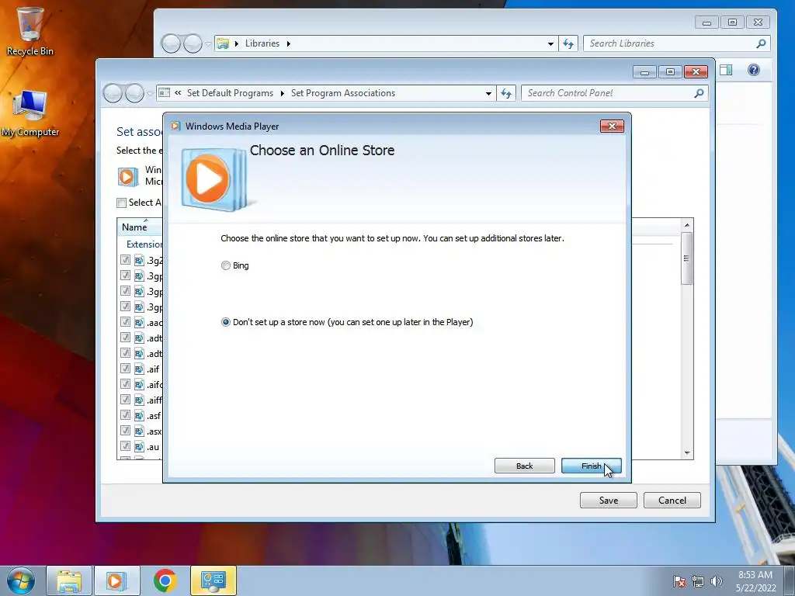Viewport: 795px width, 596px height.
Task: Click Save in Set Program Associations window
Action: click(x=609, y=501)
